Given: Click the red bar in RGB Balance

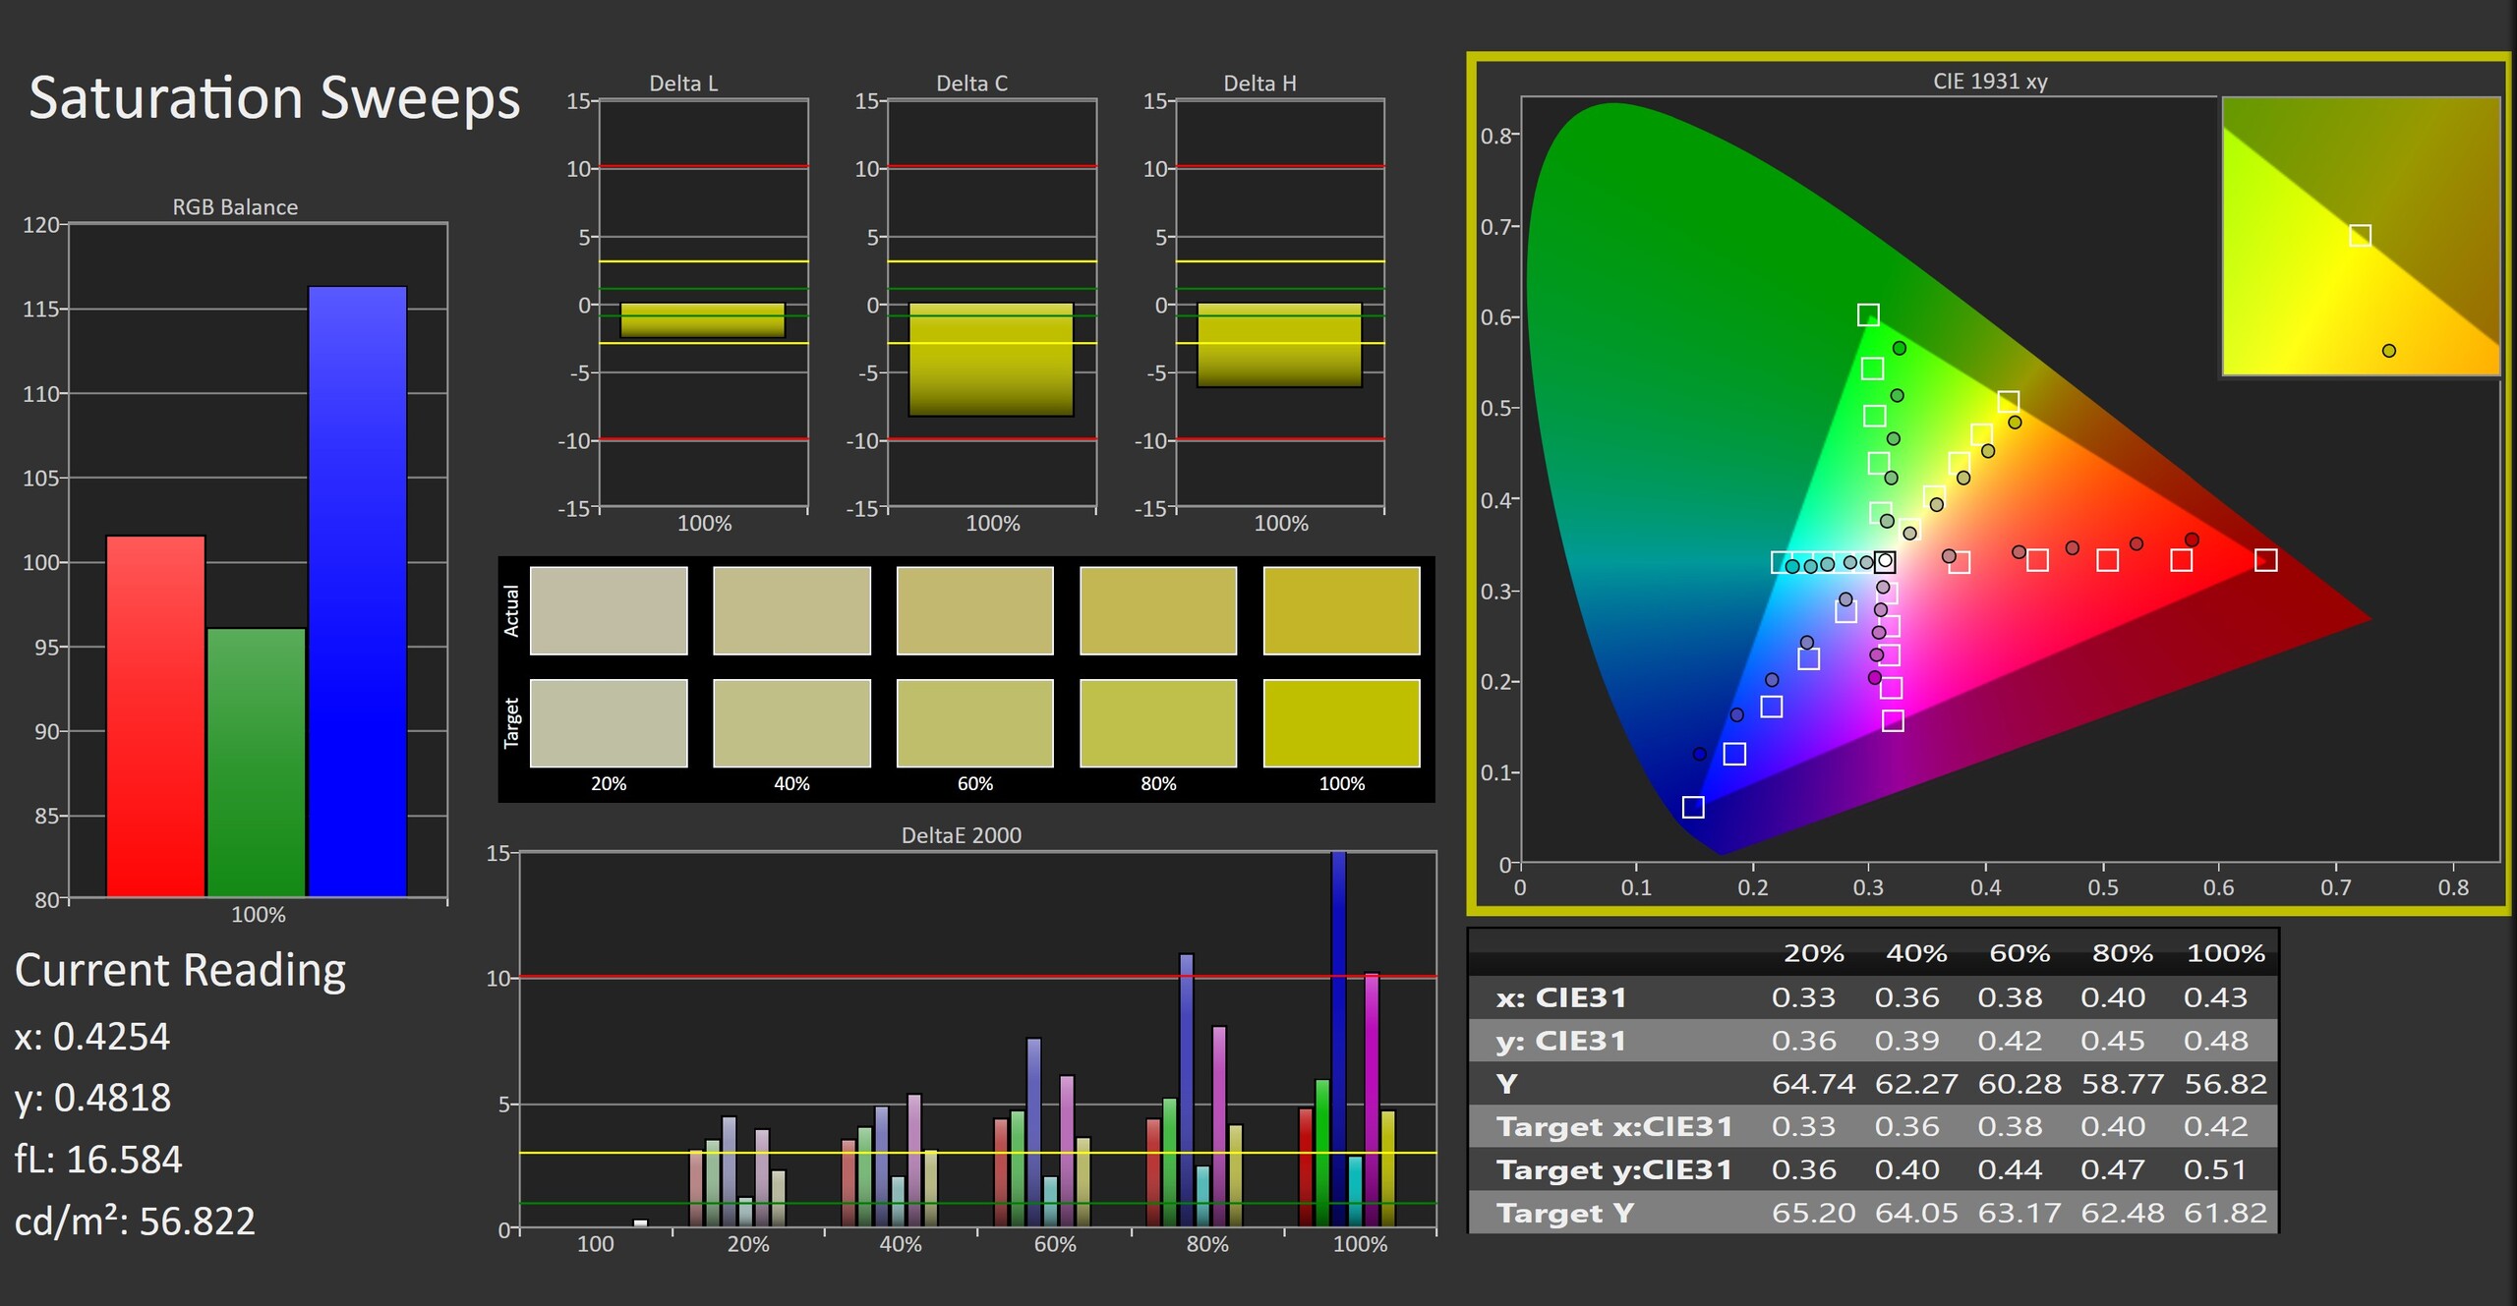Looking at the screenshot, I should 155,715.
